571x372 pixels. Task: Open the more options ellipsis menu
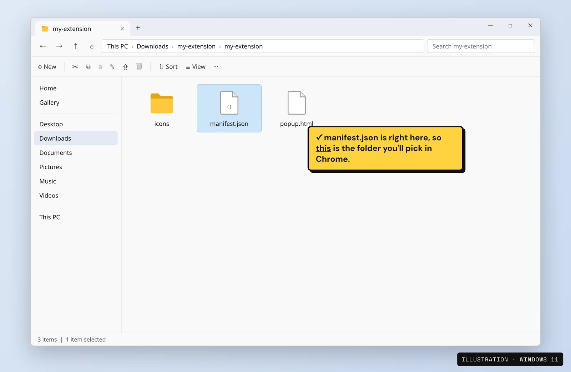(216, 67)
